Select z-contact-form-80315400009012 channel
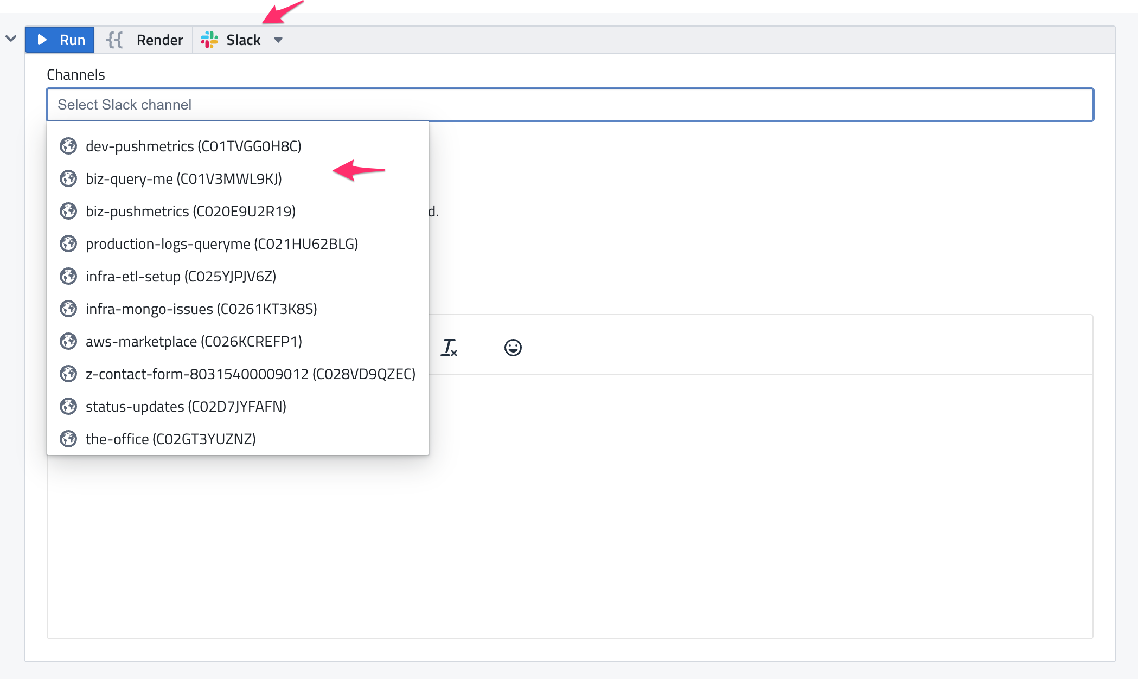This screenshot has height=679, width=1138. [x=250, y=374]
